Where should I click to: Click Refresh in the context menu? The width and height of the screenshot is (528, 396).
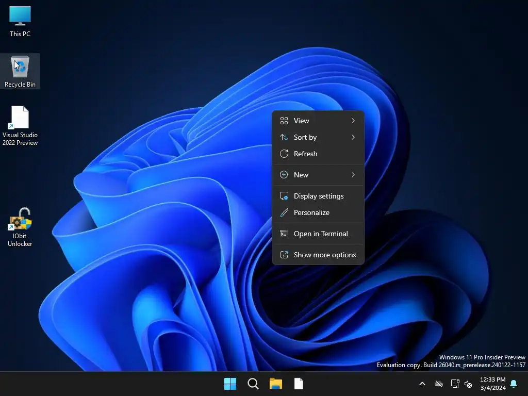tap(318, 154)
